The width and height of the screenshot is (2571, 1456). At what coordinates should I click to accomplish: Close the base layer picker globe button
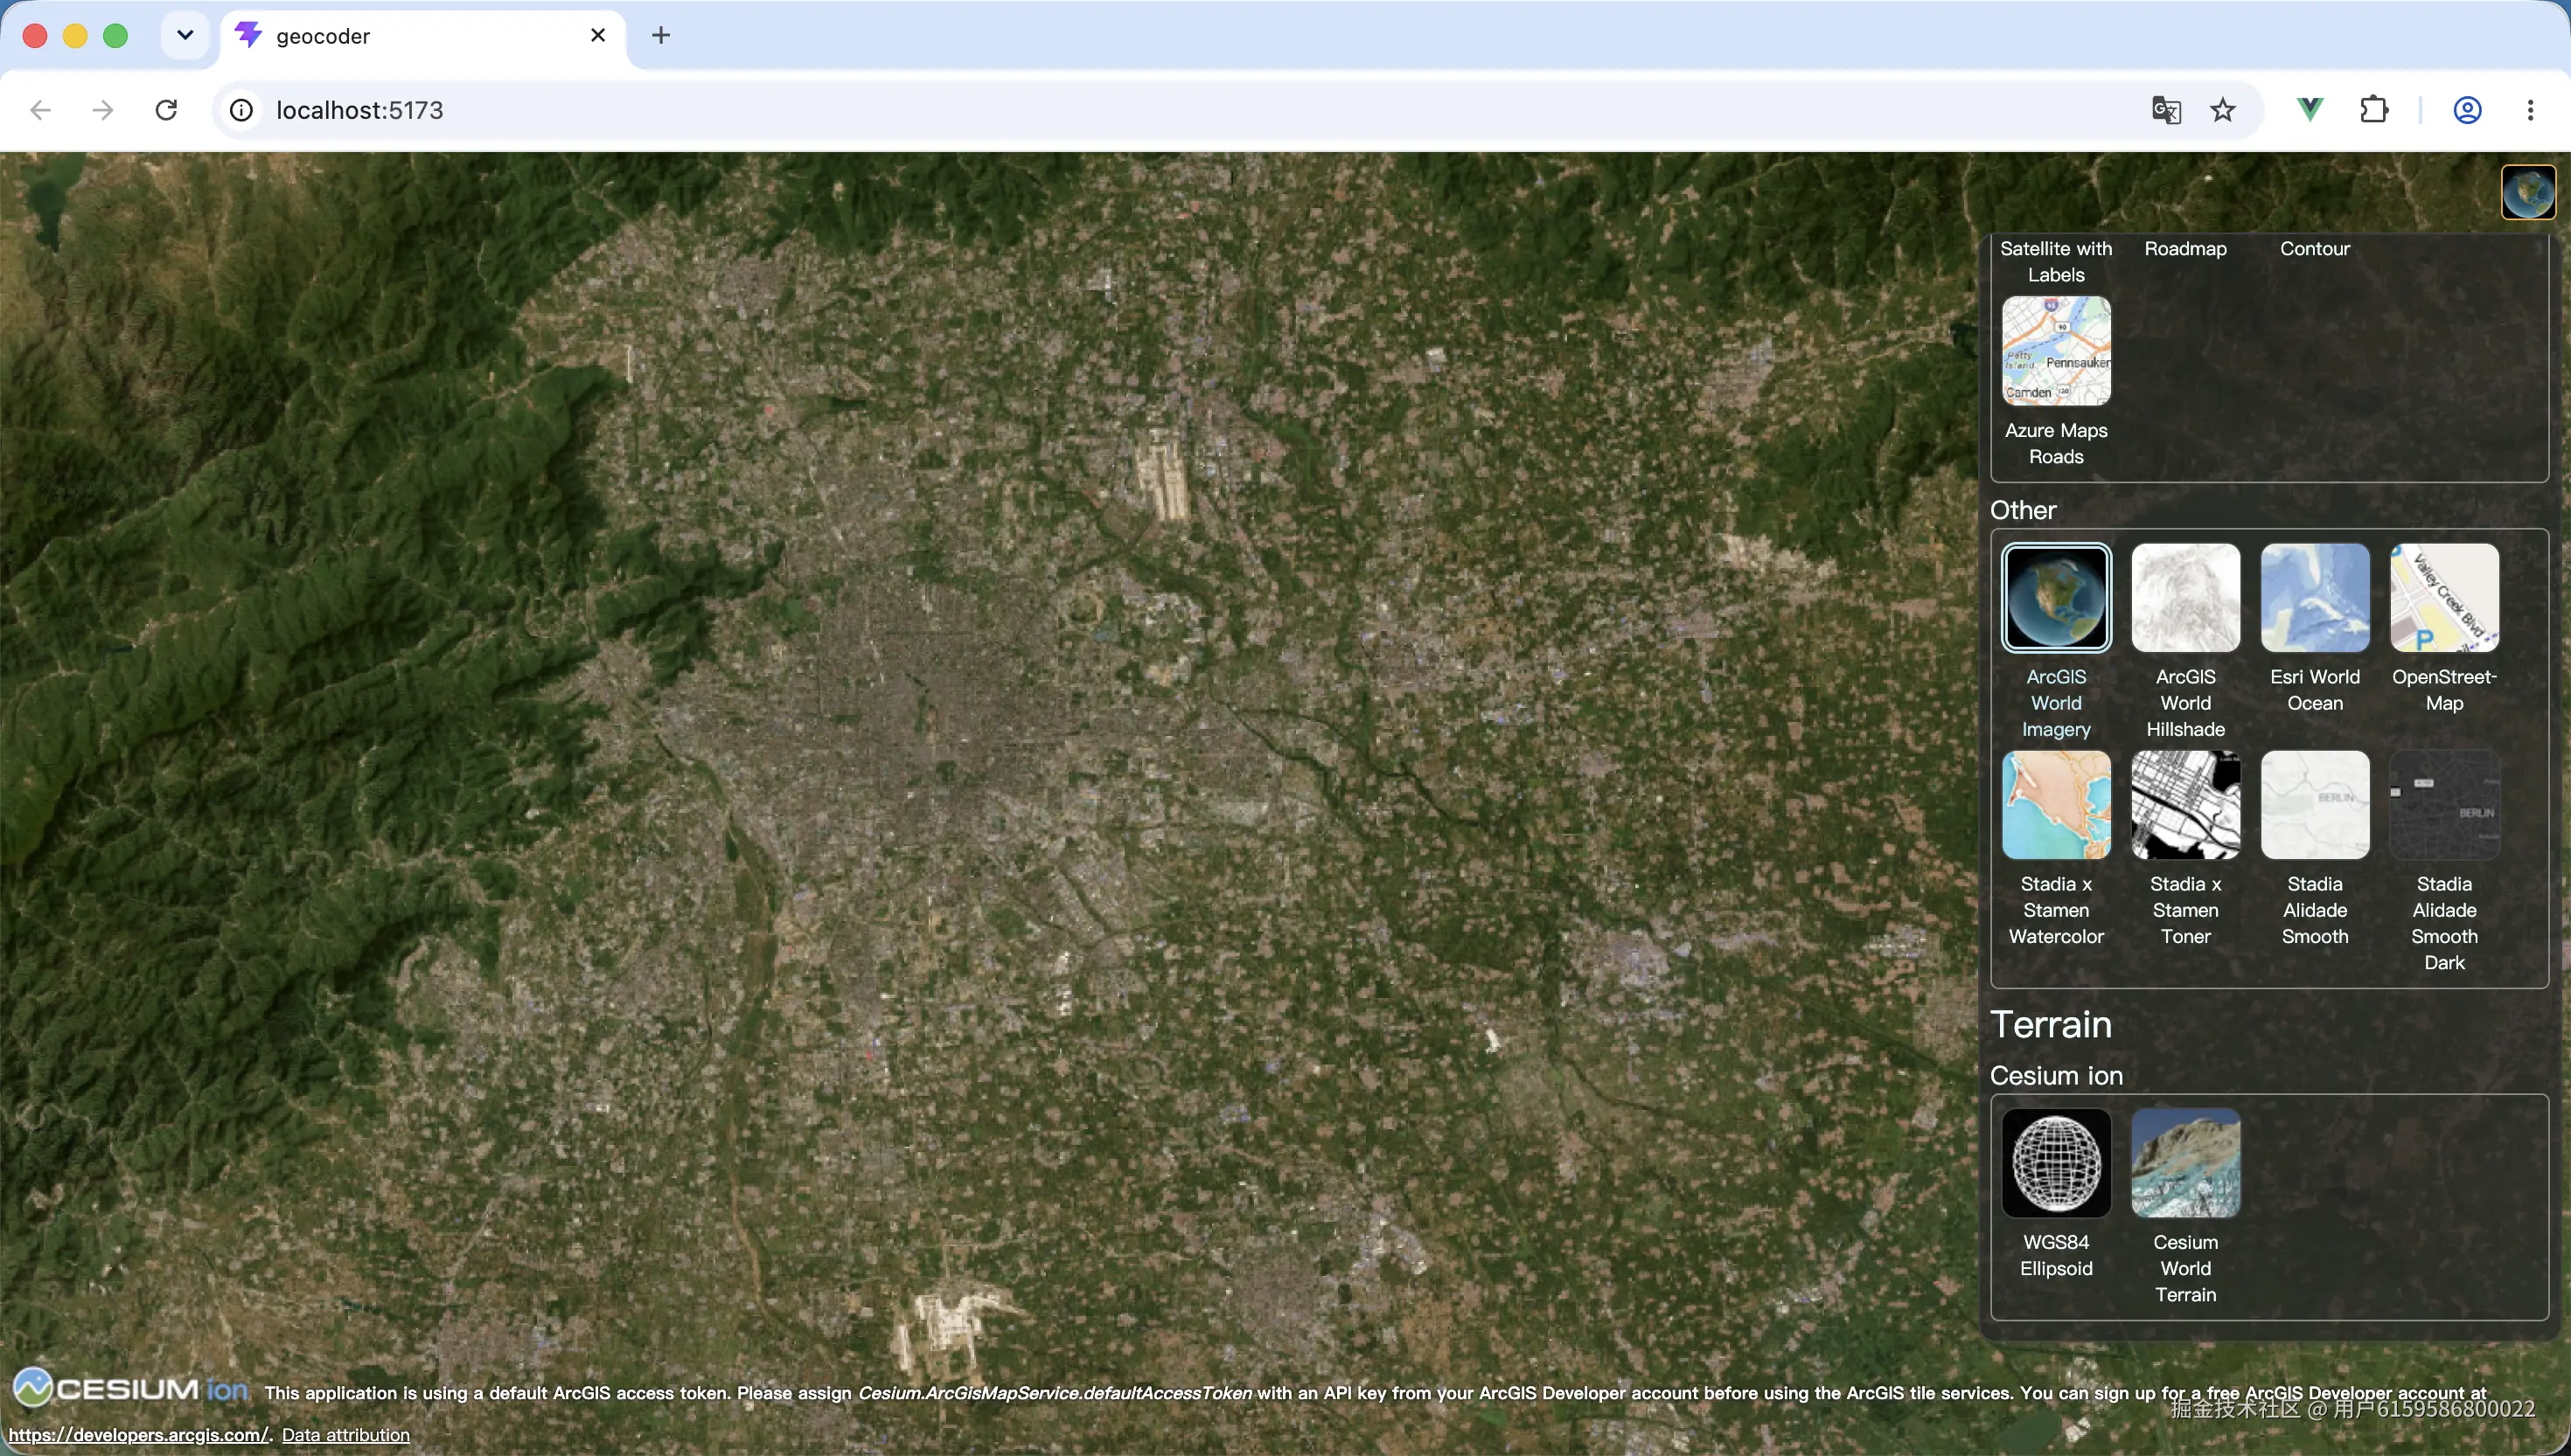point(2528,192)
